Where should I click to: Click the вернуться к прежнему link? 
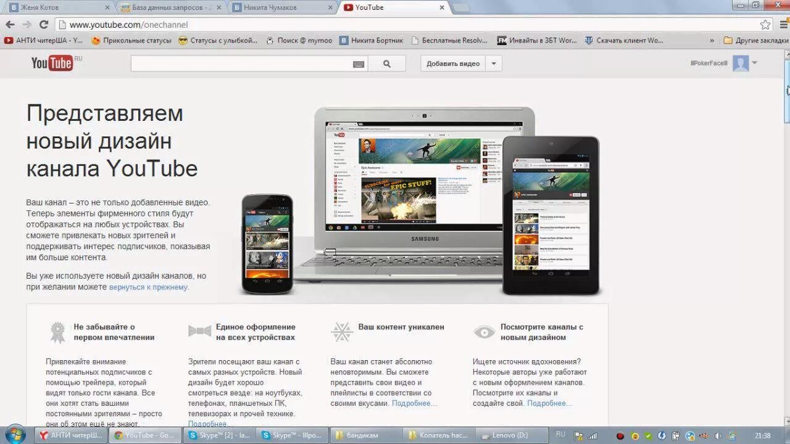148,287
